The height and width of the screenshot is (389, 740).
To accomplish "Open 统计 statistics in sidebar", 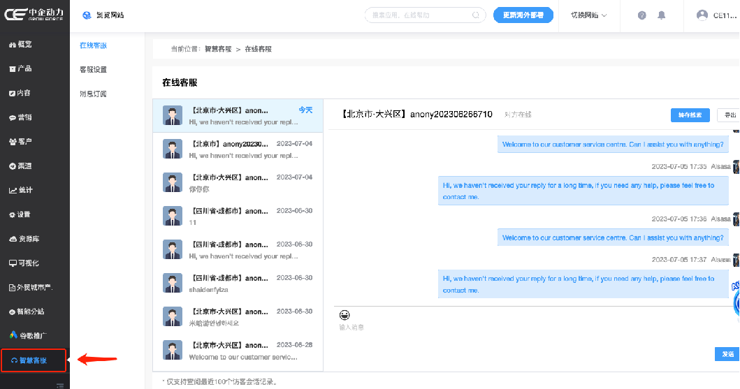I will pos(20,190).
